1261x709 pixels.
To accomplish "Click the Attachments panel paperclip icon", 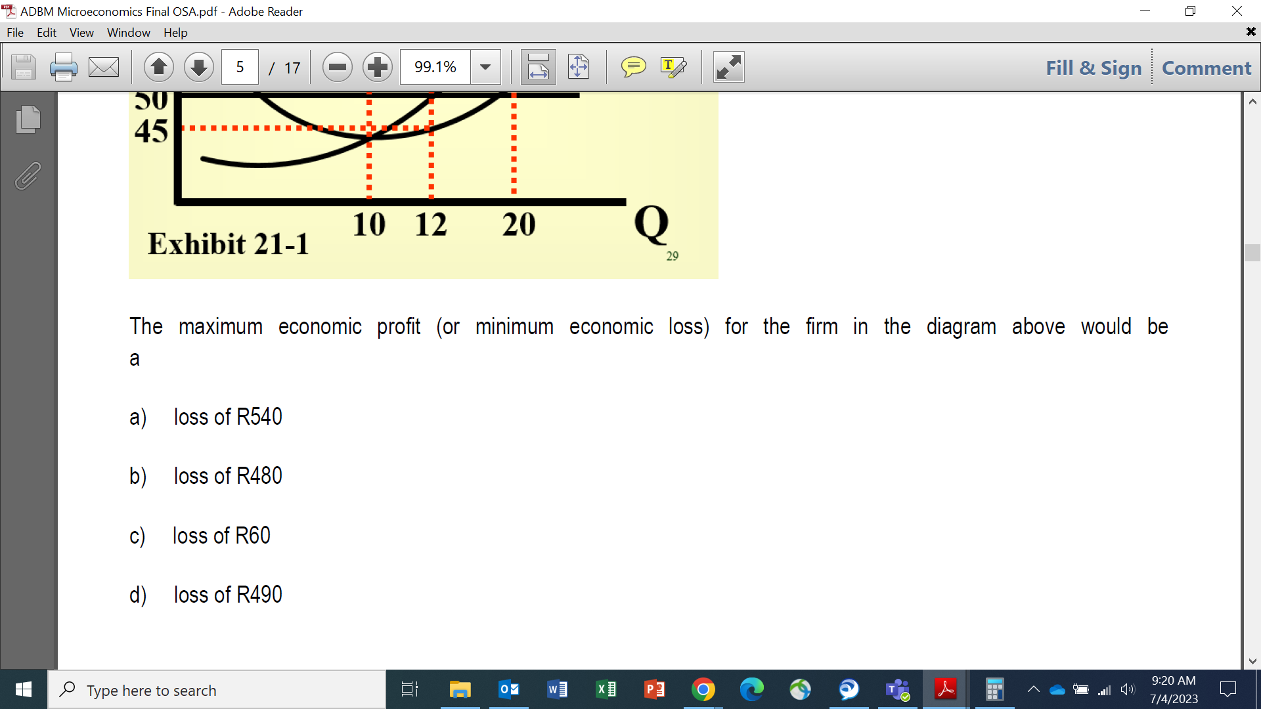I will 28,176.
